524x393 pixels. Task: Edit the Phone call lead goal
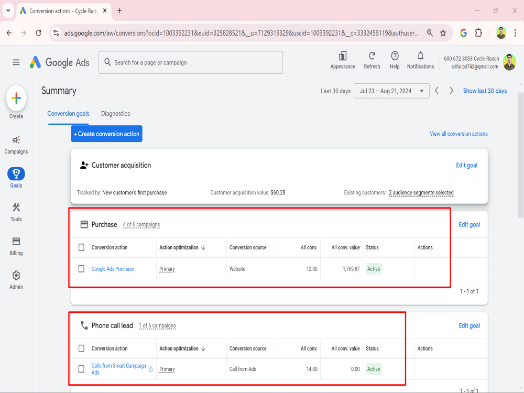point(469,325)
